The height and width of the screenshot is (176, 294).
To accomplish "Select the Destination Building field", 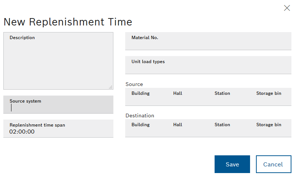I will (x=146, y=128).
